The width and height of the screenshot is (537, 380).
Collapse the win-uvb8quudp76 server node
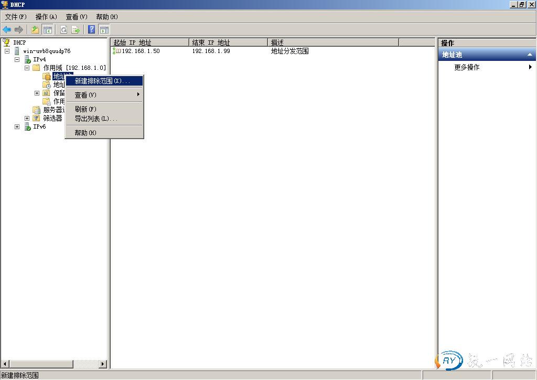[7, 51]
